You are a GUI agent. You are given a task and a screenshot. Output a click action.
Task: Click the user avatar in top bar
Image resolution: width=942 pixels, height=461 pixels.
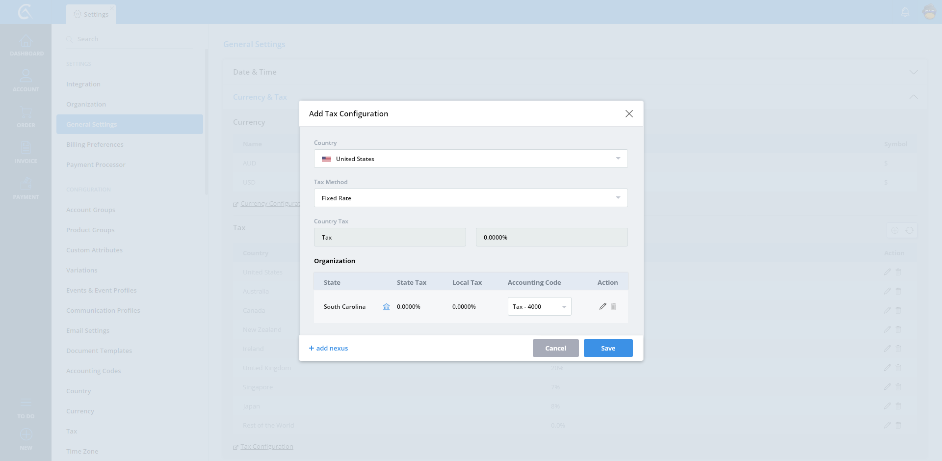coord(929,12)
